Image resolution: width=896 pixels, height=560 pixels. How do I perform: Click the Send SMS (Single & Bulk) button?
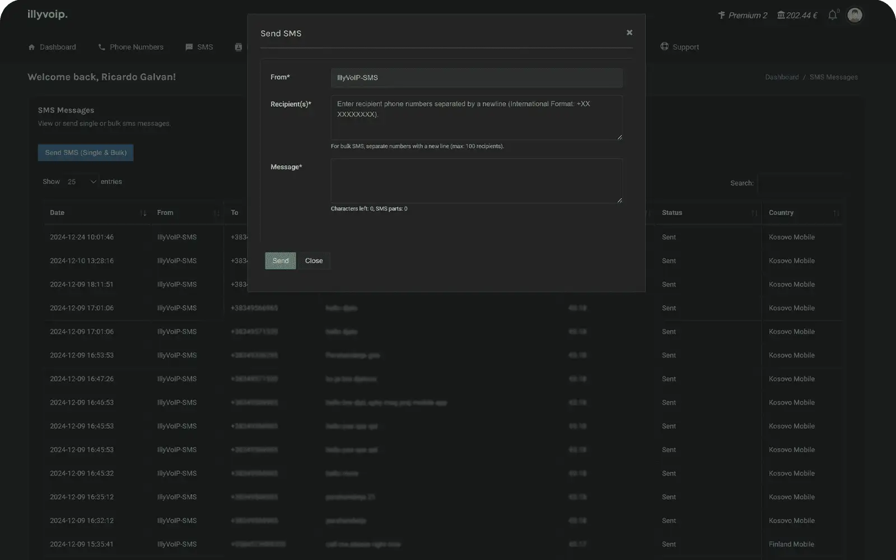86,153
